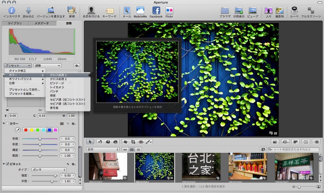Image resolution: width=324 pixels, height=193 pixels.
Task: Select the arrow Selection tool
Action: point(90,142)
